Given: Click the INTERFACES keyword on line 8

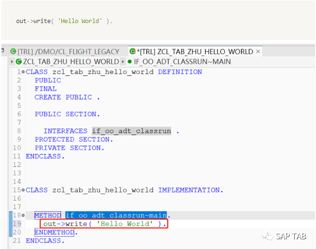Looking at the screenshot, I should pyautogui.click(x=66, y=131).
